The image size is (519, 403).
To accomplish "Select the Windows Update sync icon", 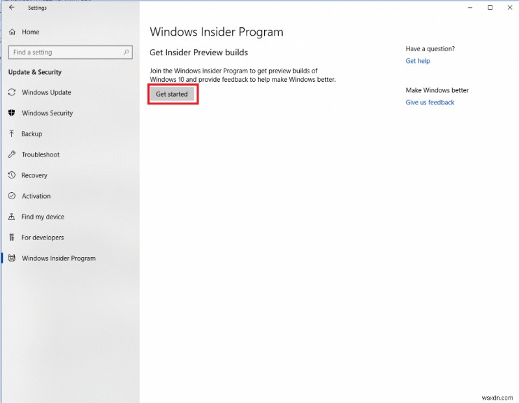I will 12,92.
